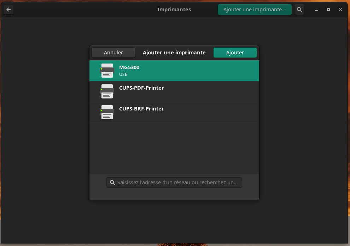350x246 pixels.
Task: Click the MG5300 printer icon
Action: click(107, 71)
